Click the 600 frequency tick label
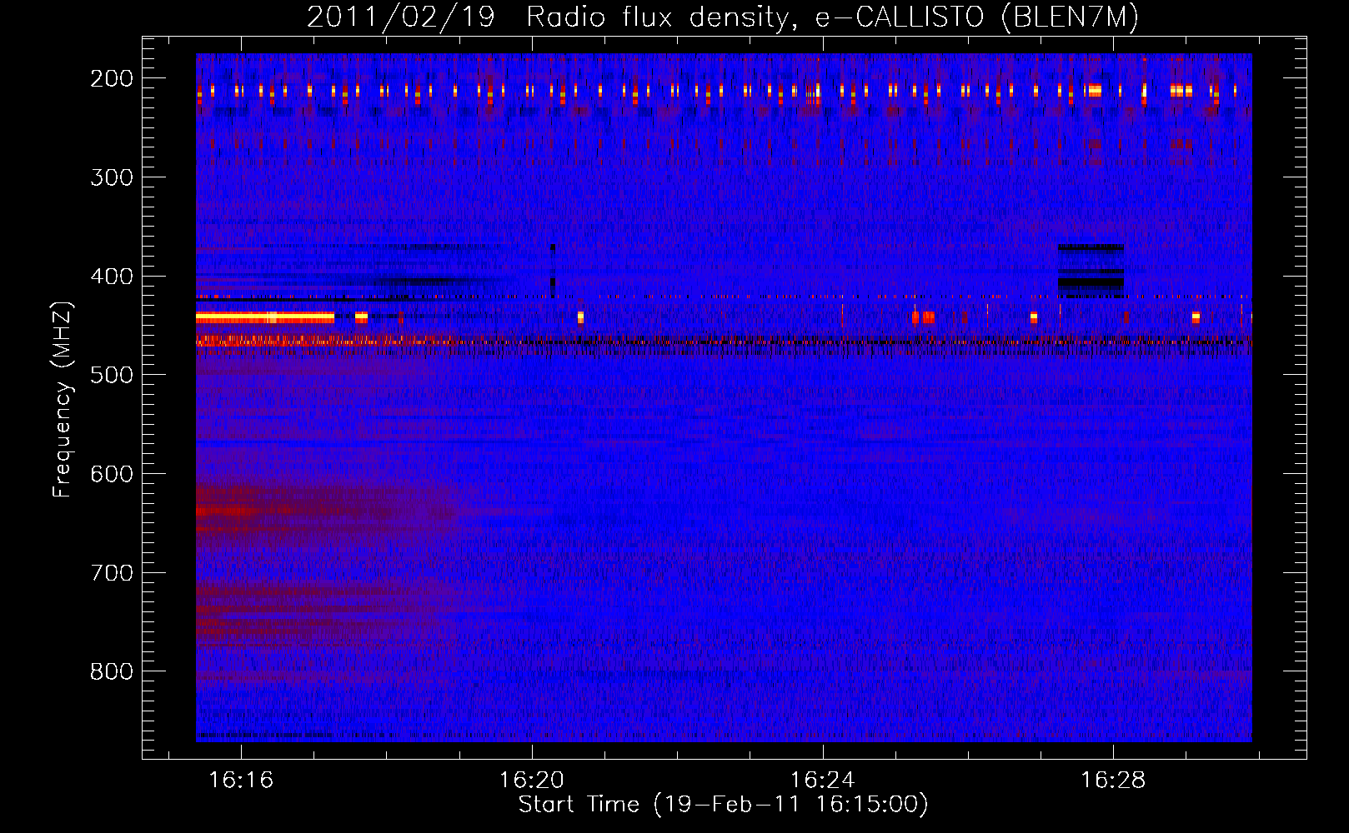 pos(112,474)
